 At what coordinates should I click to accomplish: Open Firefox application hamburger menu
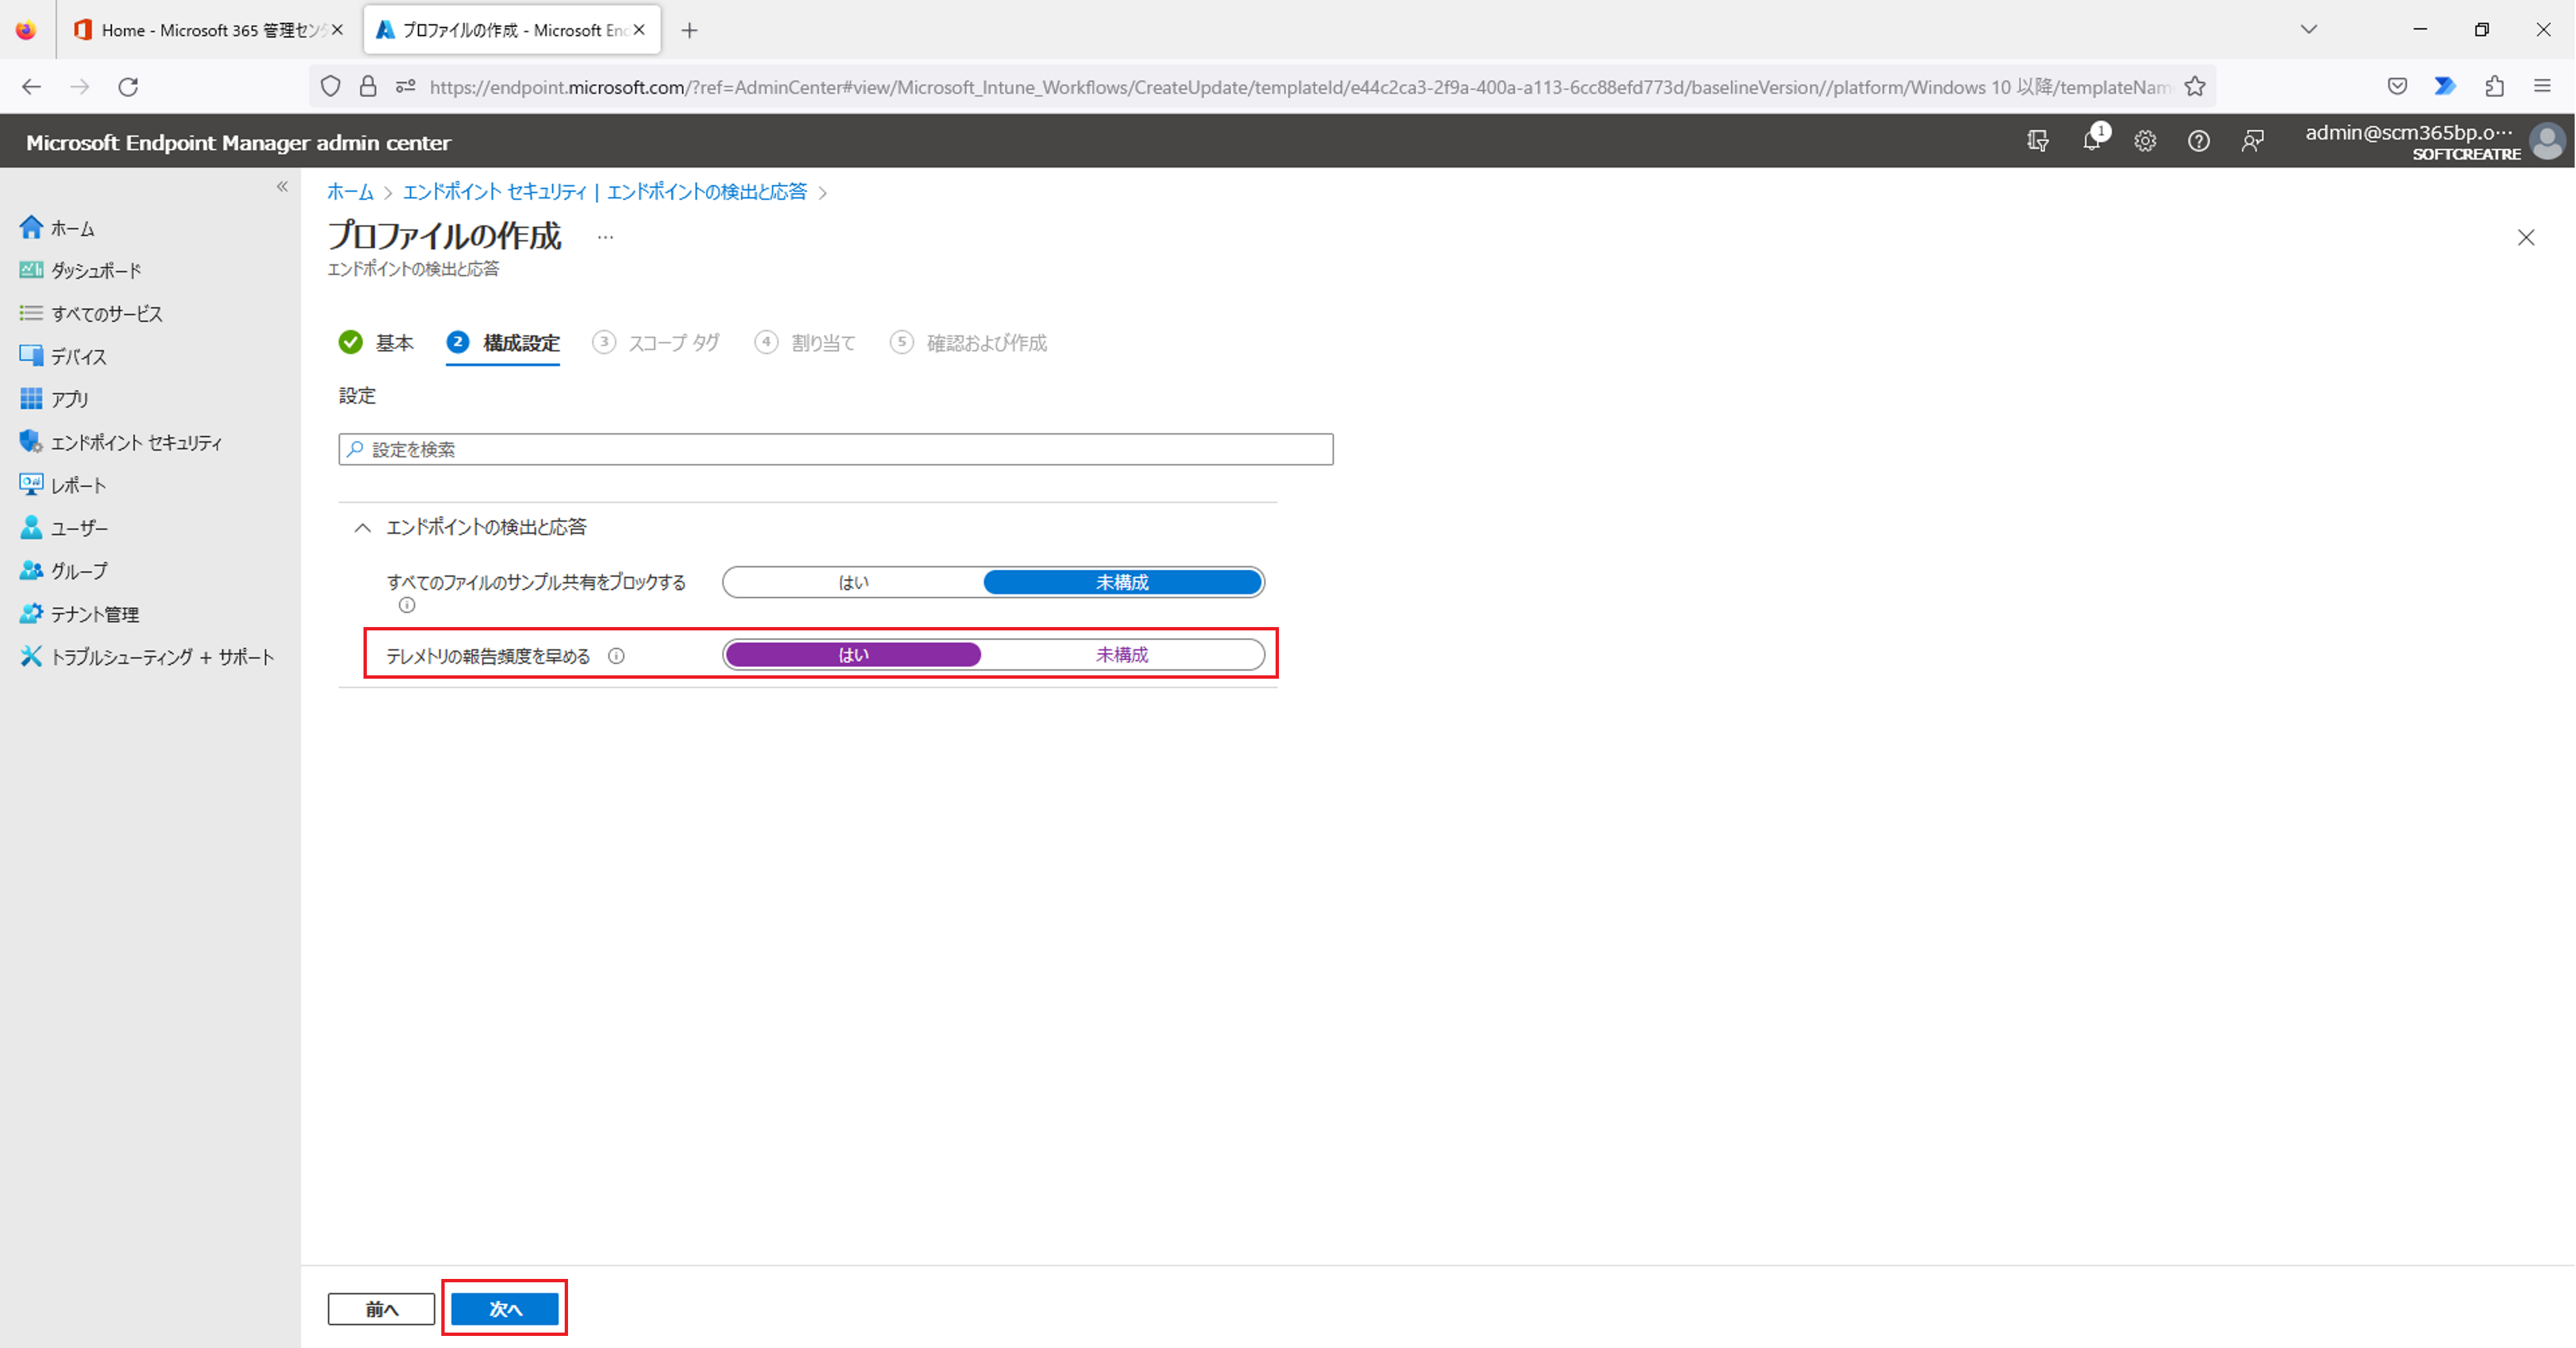(2542, 87)
